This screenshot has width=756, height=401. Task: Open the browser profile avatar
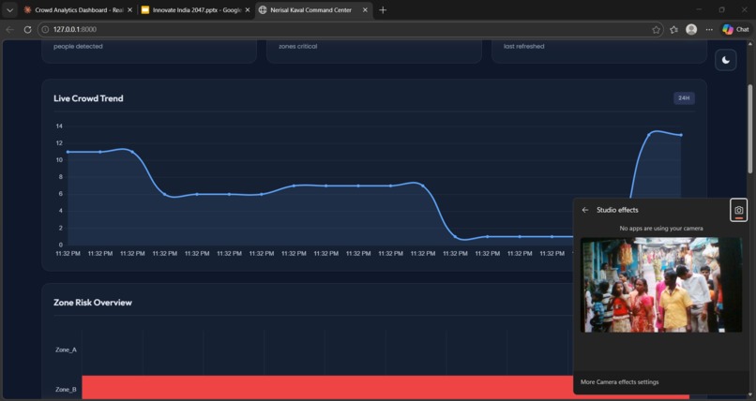691,29
